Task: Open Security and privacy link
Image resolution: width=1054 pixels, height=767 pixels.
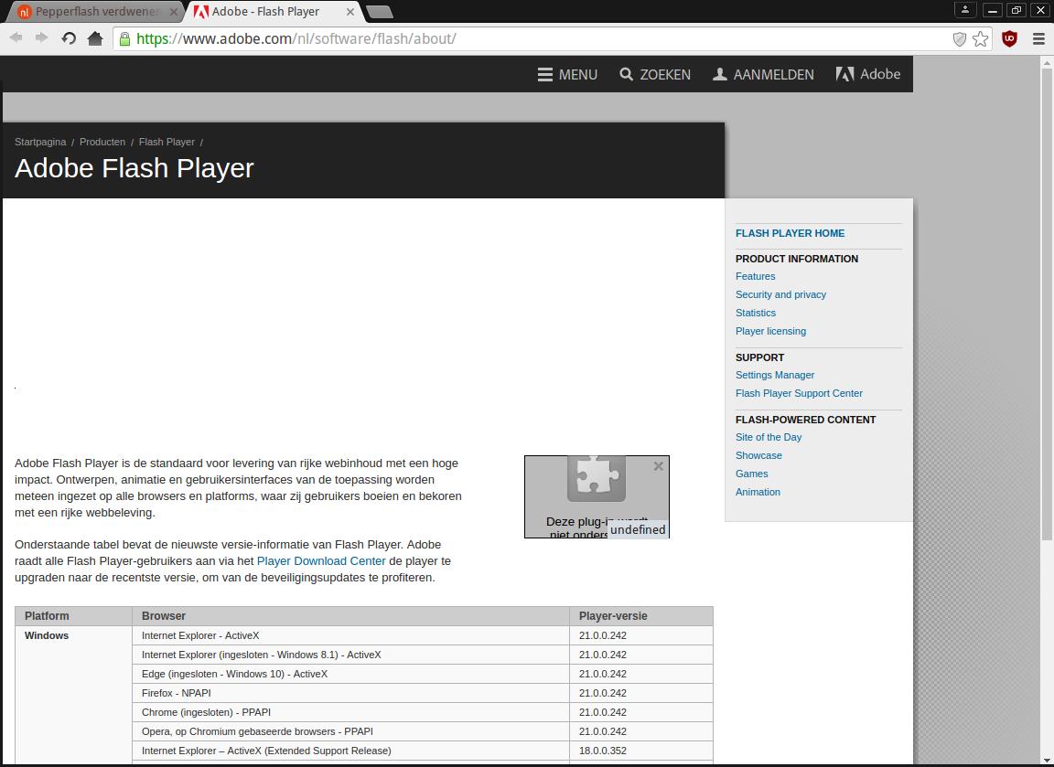Action: click(780, 294)
